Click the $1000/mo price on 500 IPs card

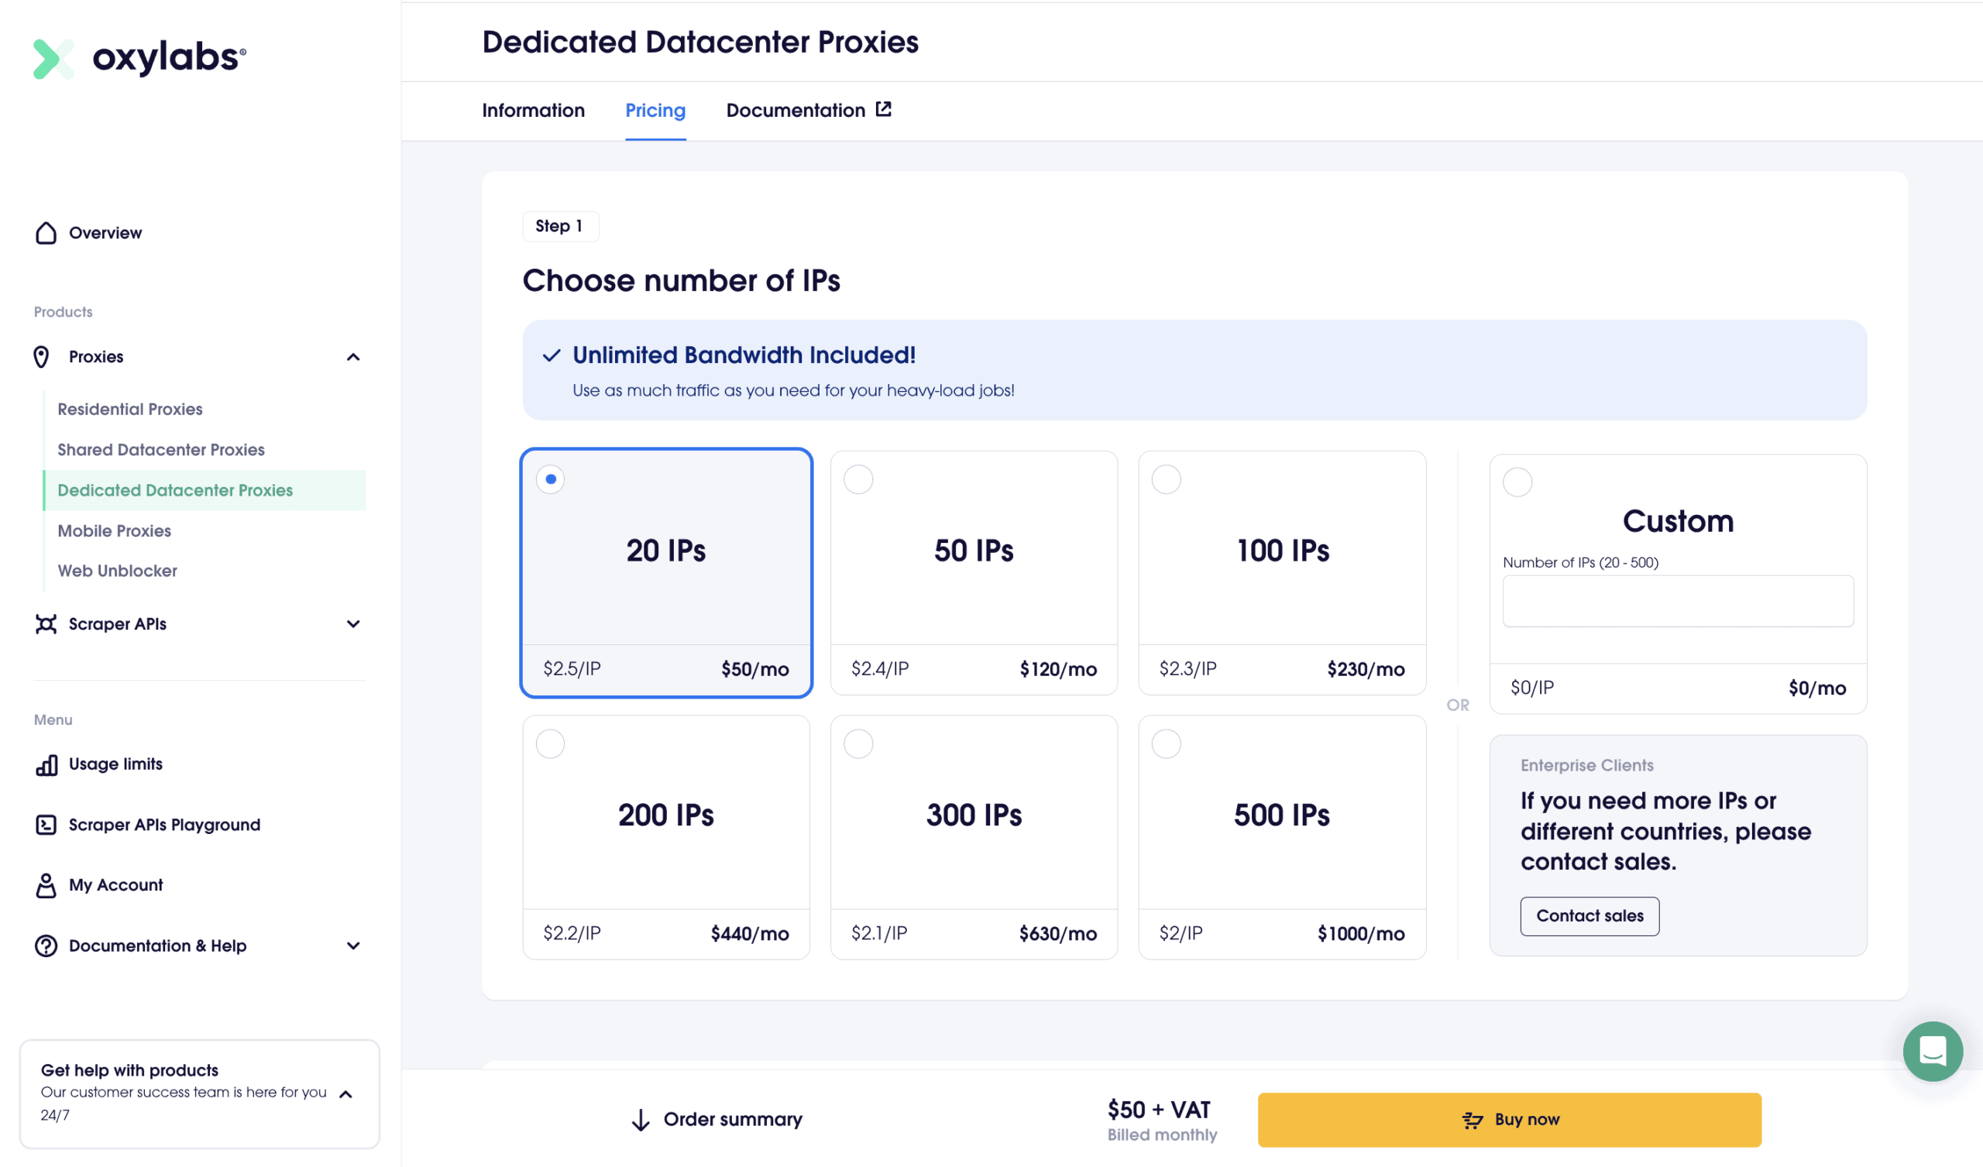click(x=1360, y=934)
